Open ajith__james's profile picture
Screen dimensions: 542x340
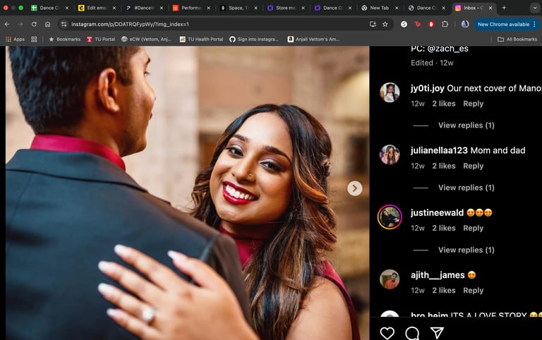tap(390, 279)
